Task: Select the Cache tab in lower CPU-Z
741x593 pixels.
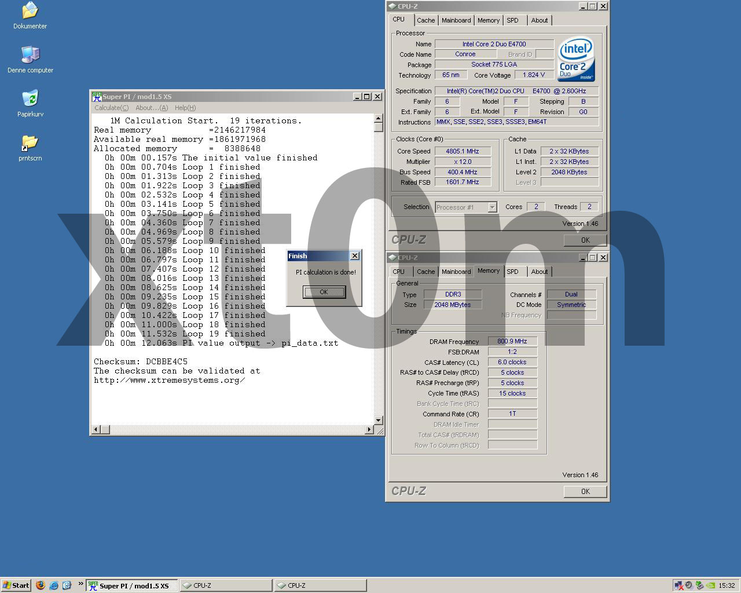Action: point(425,272)
